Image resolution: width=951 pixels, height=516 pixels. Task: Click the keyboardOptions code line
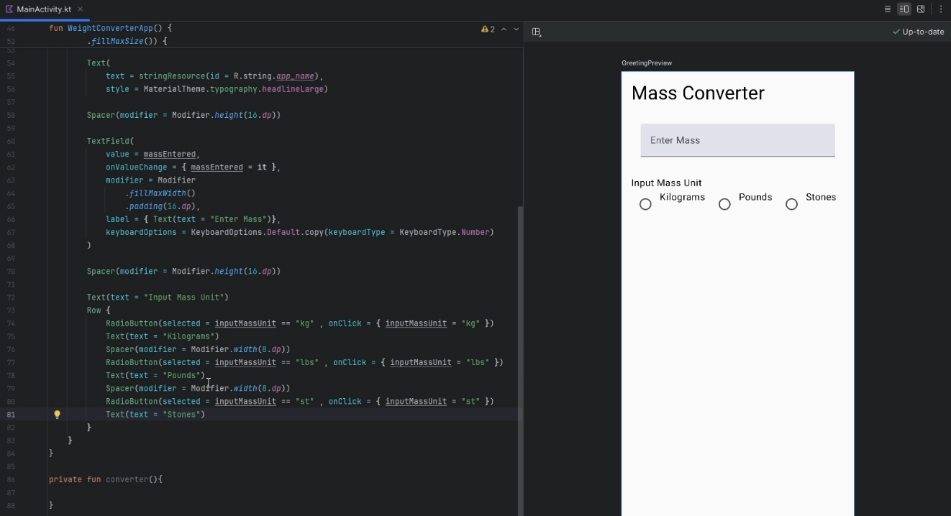point(300,232)
